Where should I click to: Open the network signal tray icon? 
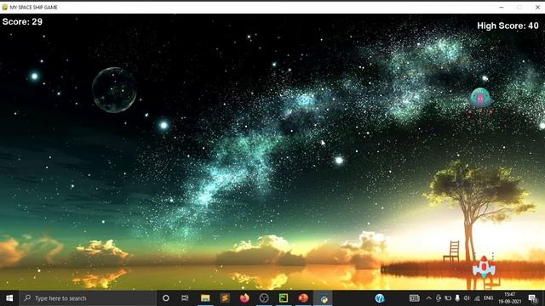477,298
